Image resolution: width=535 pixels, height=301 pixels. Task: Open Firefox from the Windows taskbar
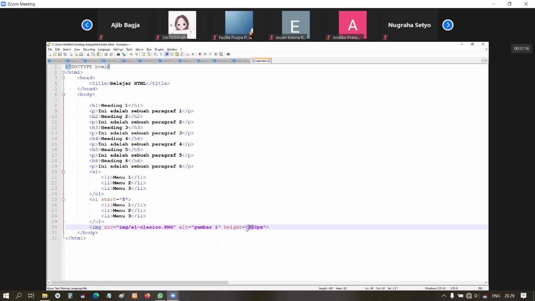click(147, 296)
